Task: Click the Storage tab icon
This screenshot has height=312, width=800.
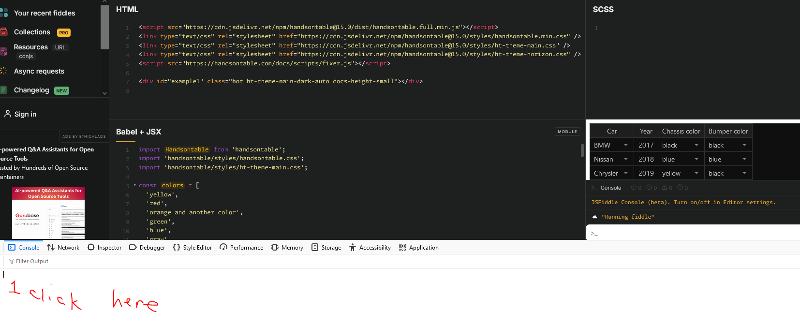Action: (315, 247)
